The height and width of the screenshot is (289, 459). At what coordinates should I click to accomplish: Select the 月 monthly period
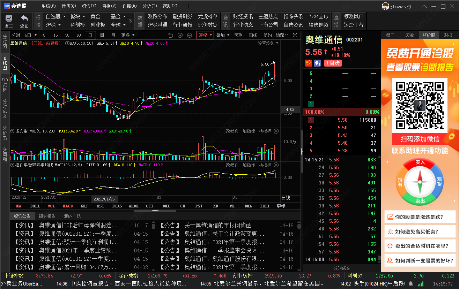pyautogui.click(x=113, y=35)
